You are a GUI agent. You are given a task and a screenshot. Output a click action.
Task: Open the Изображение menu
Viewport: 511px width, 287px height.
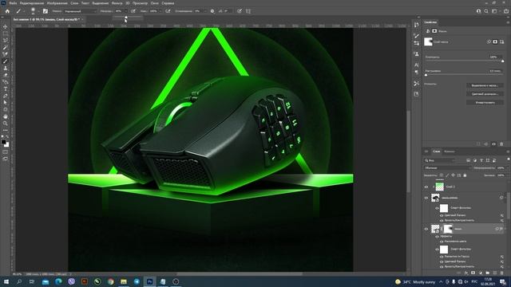[x=57, y=3]
